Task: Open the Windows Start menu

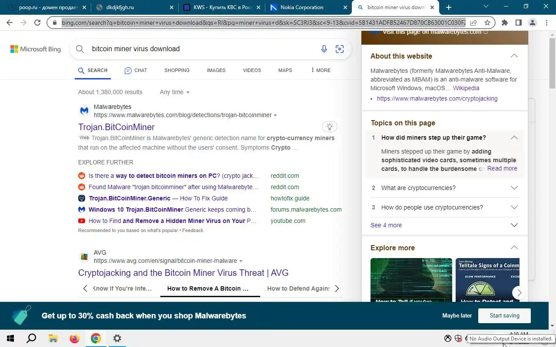Action: click(10, 338)
